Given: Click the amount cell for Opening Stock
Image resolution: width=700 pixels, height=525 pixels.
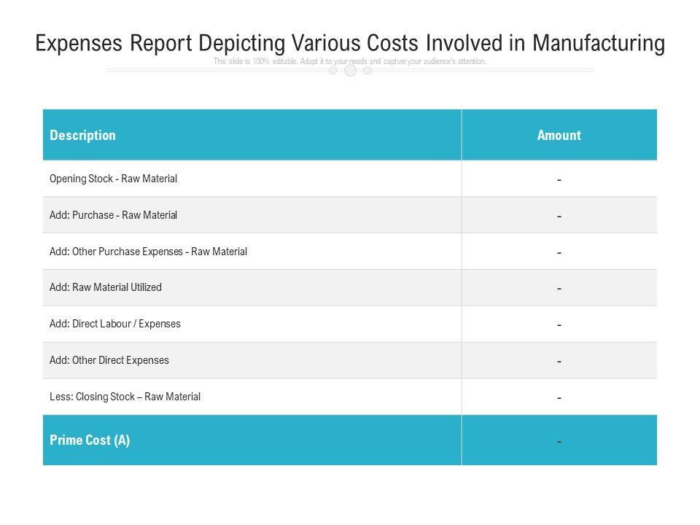Looking at the screenshot, I should pos(559,179).
